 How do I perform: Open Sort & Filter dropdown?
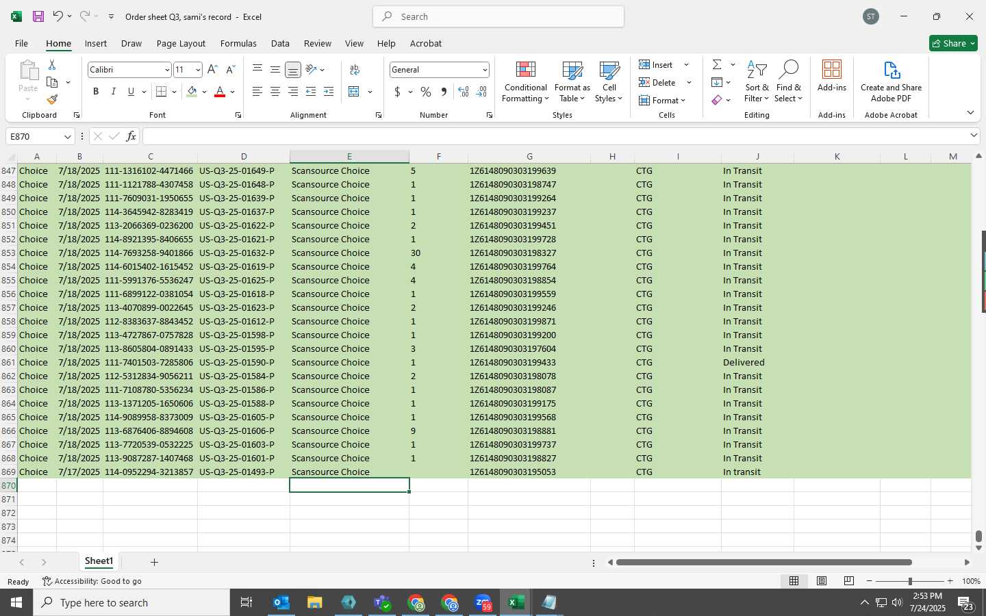(757, 81)
